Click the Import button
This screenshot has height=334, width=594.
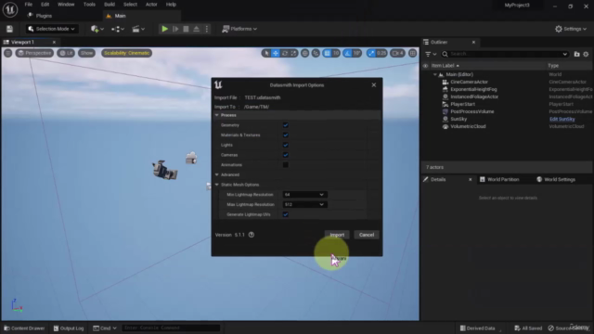(337, 235)
